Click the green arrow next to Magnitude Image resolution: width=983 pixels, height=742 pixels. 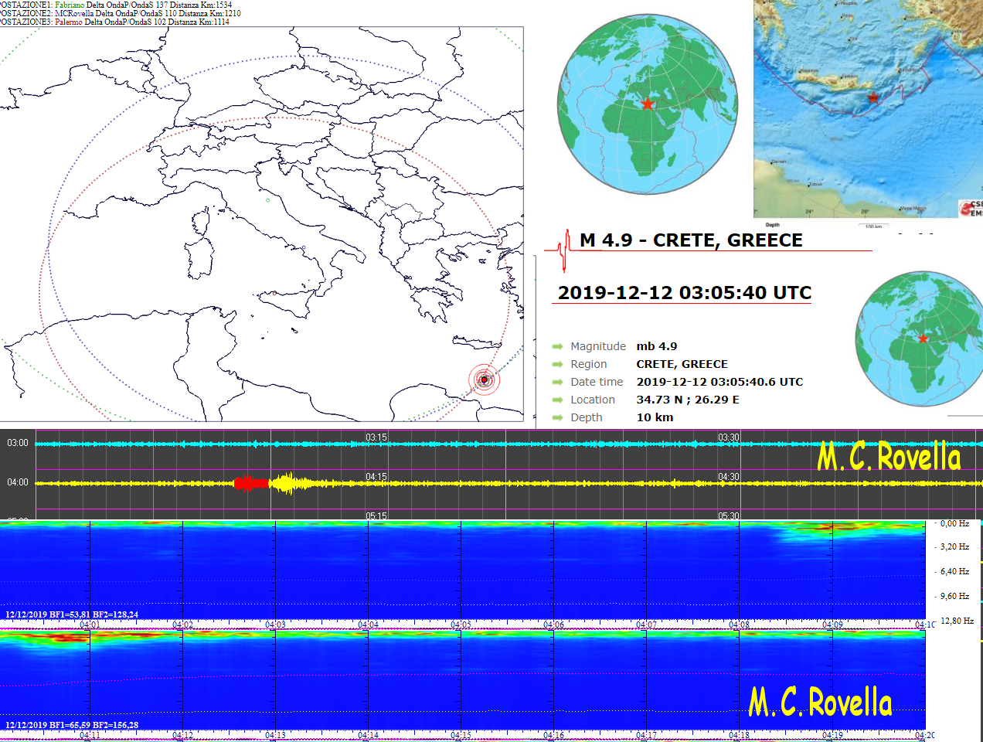click(x=557, y=346)
